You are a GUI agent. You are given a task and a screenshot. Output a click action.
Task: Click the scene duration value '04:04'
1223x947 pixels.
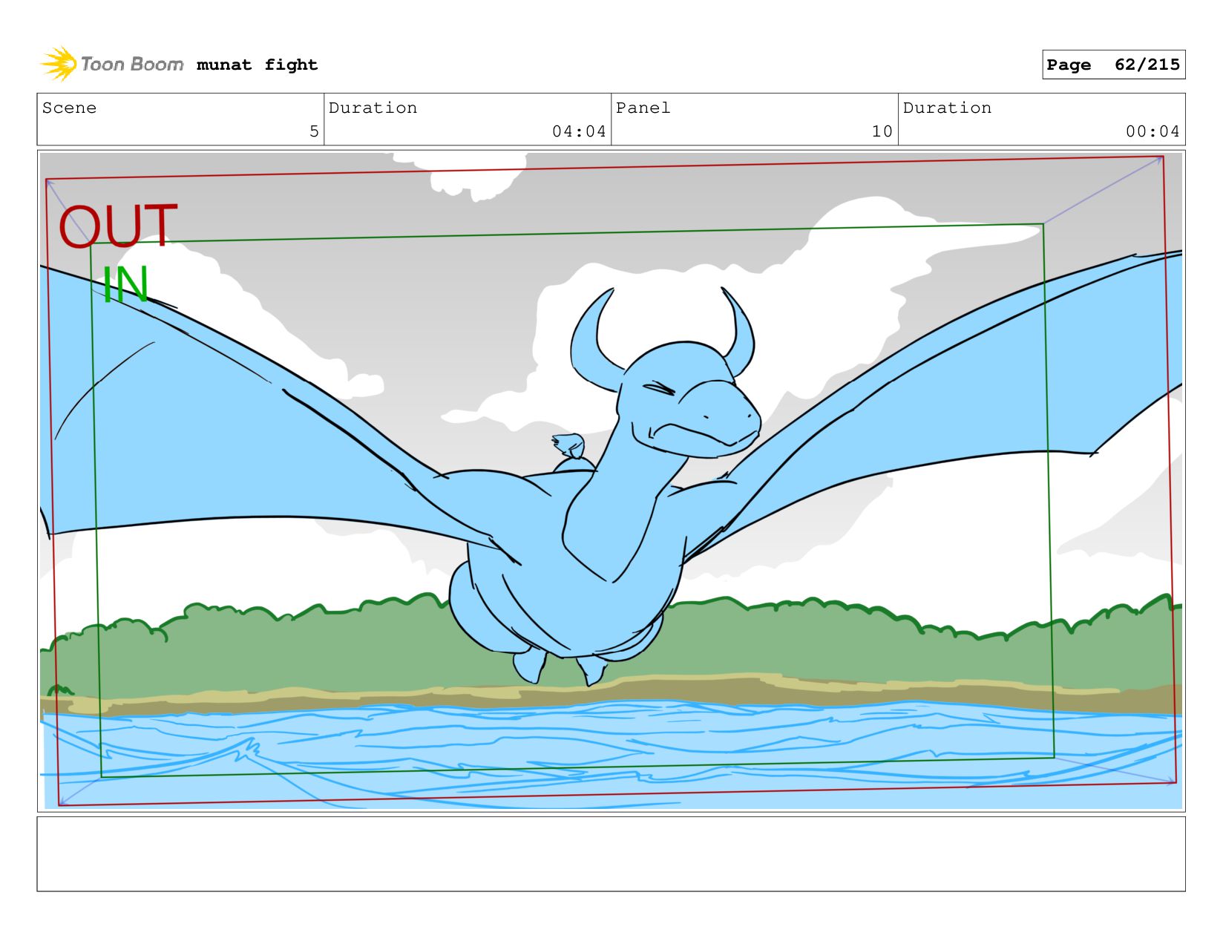click(579, 131)
